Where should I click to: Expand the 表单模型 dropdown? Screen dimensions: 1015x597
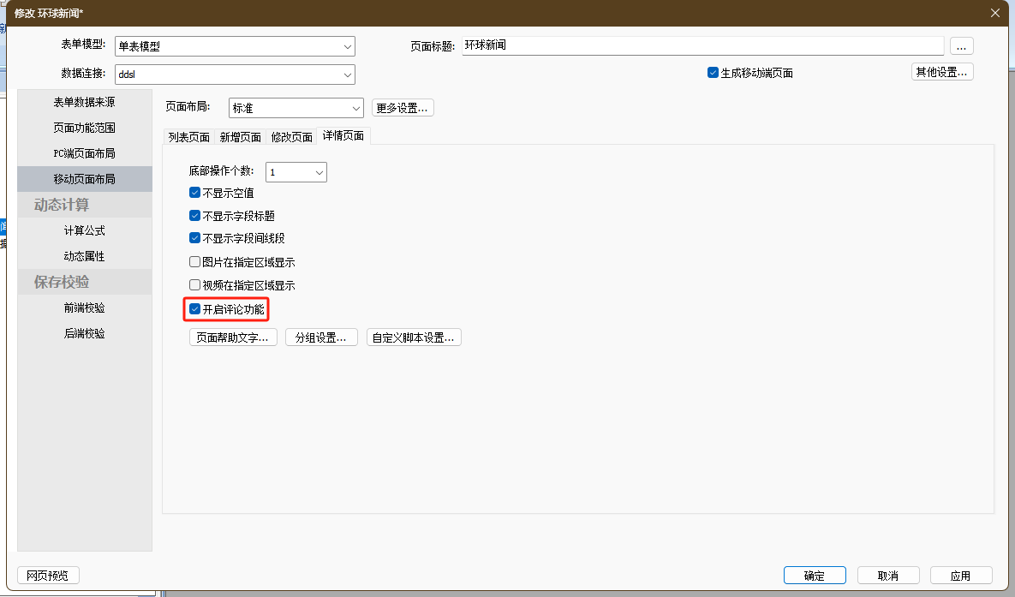pyautogui.click(x=347, y=46)
